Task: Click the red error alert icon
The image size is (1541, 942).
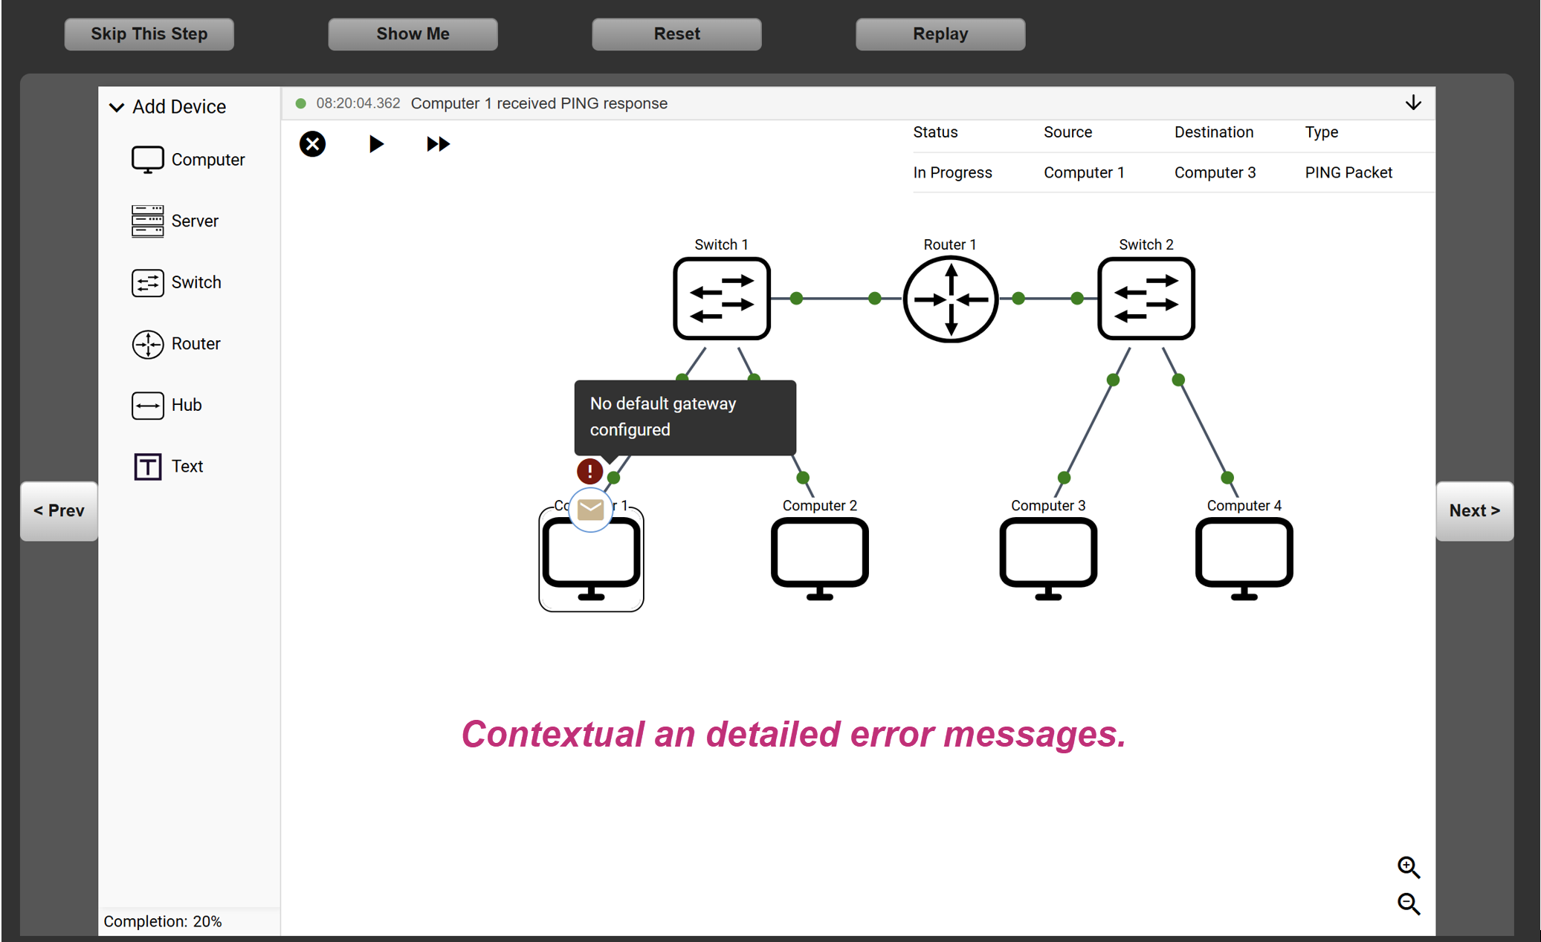Action: (x=589, y=471)
